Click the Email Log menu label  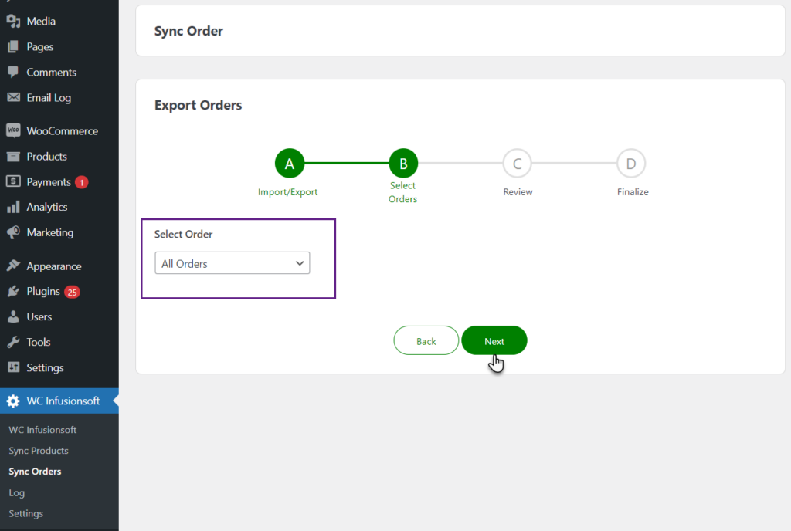click(49, 98)
